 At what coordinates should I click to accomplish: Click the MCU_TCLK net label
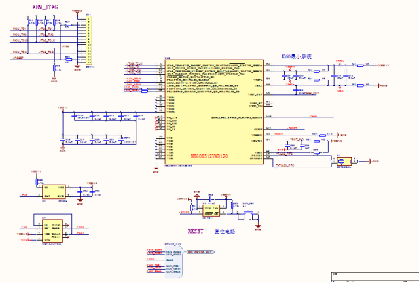(20, 41)
